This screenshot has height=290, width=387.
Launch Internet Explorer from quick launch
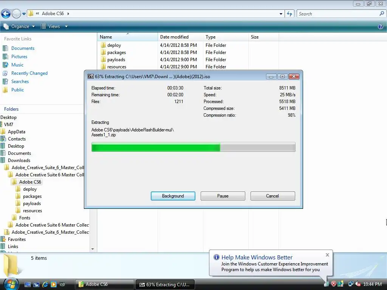tap(45, 284)
